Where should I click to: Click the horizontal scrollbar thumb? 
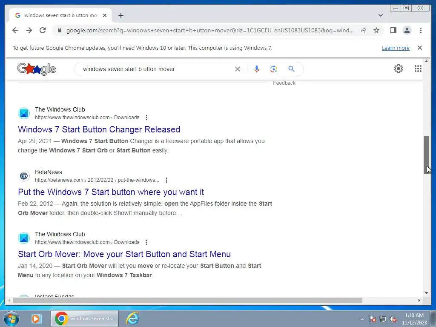188,300
